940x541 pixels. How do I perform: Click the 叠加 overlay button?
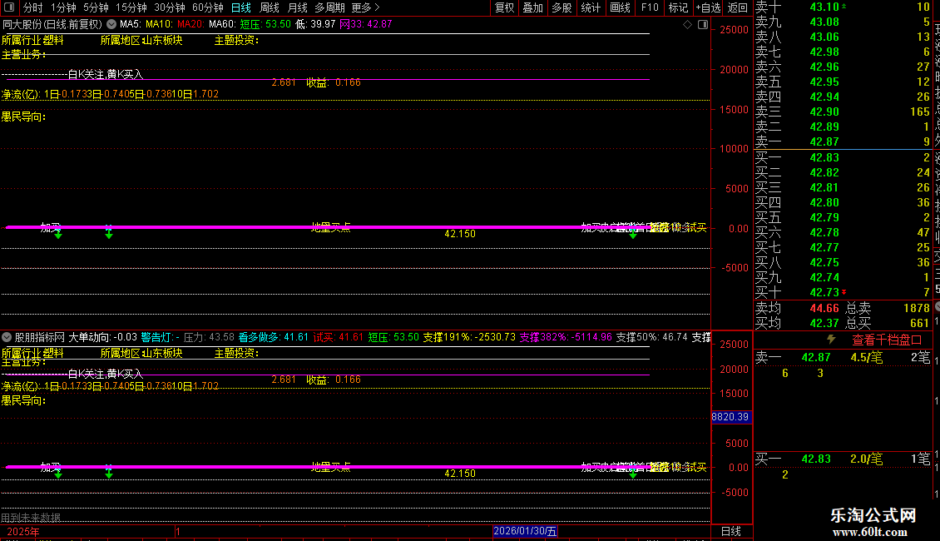(x=533, y=7)
